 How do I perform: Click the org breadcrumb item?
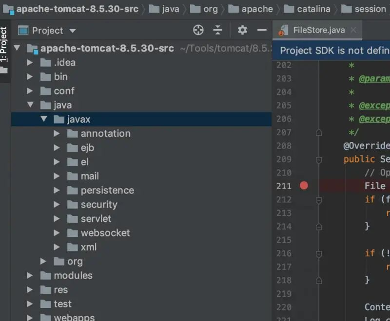point(204,9)
